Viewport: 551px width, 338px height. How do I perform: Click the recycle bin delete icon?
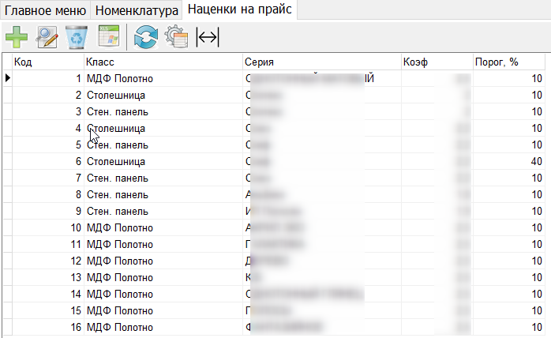(77, 37)
